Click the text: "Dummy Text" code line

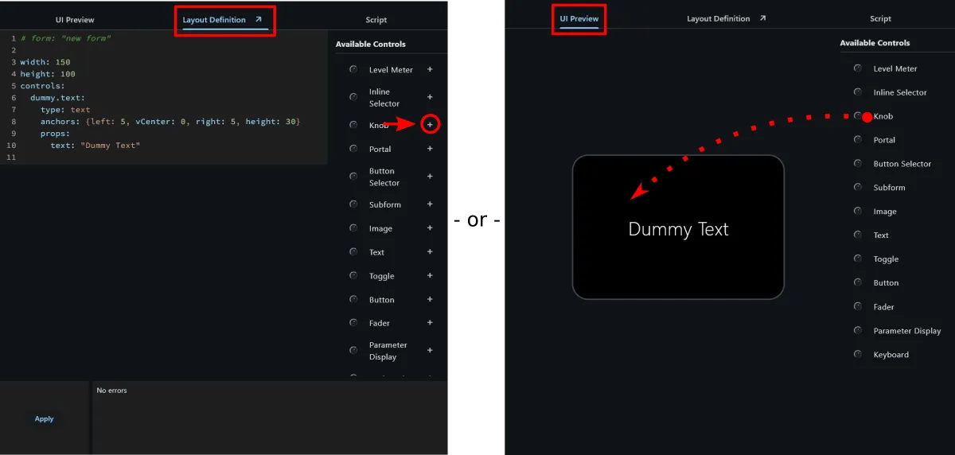(95, 146)
